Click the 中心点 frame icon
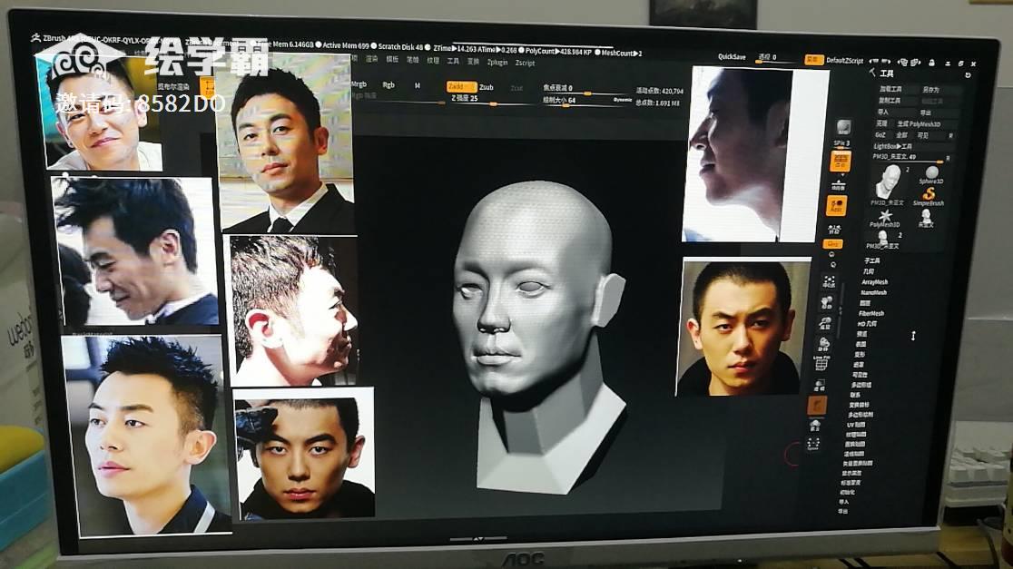 click(829, 281)
